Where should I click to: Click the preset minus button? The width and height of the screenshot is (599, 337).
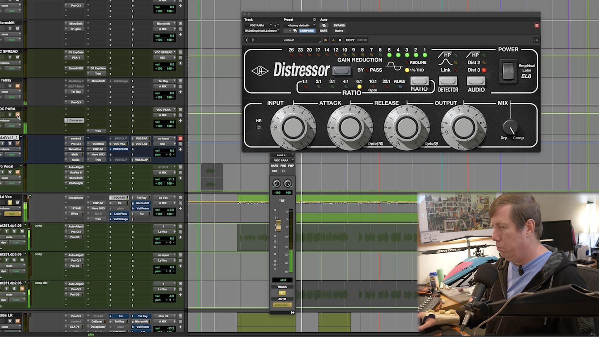coord(285,31)
